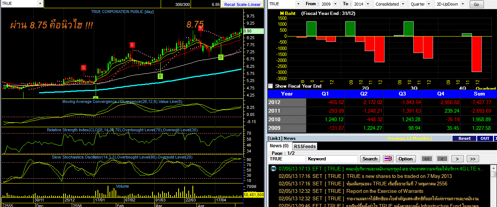The height and width of the screenshot is (207, 497).
Task: Click the green 8.90 current price label
Action: [x=253, y=31]
